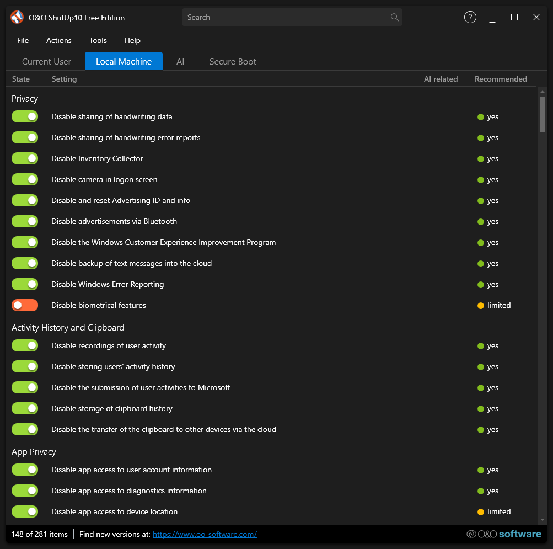Open the File menu
The height and width of the screenshot is (549, 553).
[23, 40]
